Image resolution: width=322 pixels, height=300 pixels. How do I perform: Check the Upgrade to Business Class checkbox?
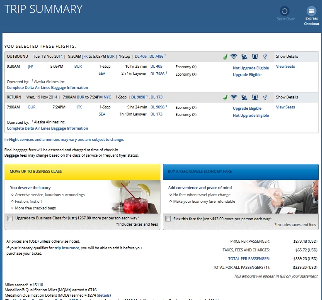coord(10,218)
